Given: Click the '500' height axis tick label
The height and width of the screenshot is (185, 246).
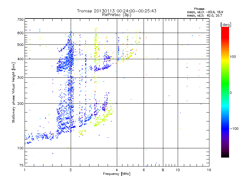Looking at the screenshot, I should point(20,45).
